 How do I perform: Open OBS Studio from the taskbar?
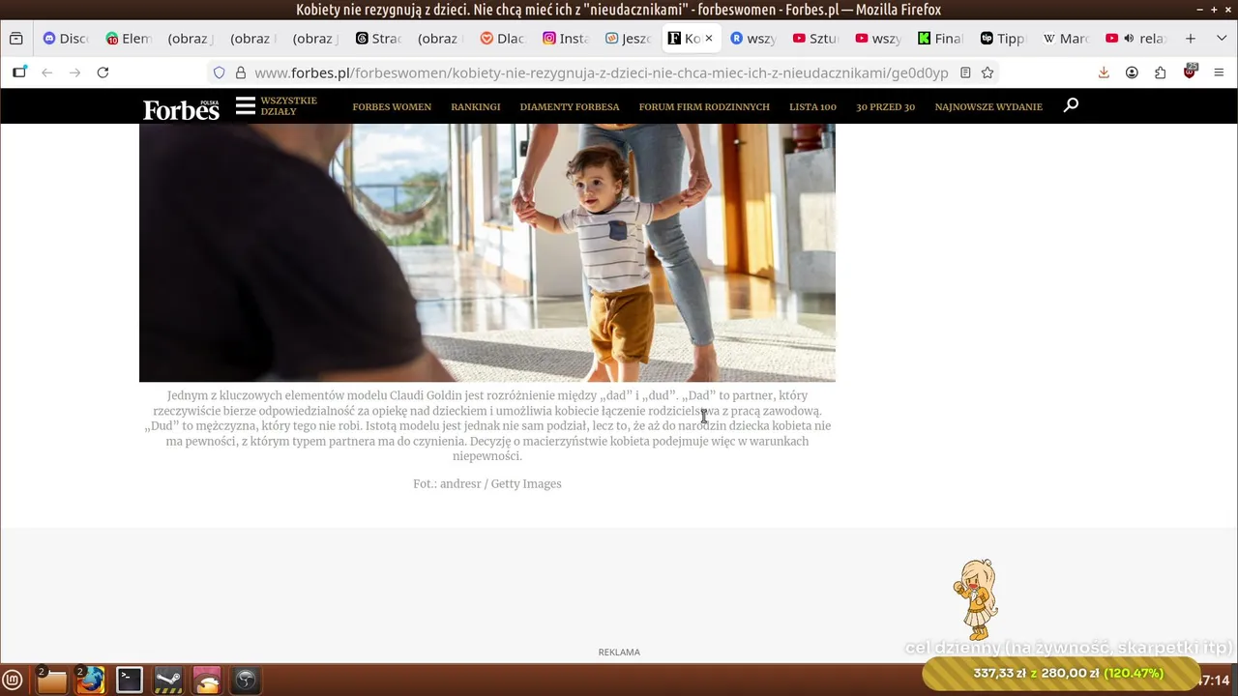tap(246, 680)
